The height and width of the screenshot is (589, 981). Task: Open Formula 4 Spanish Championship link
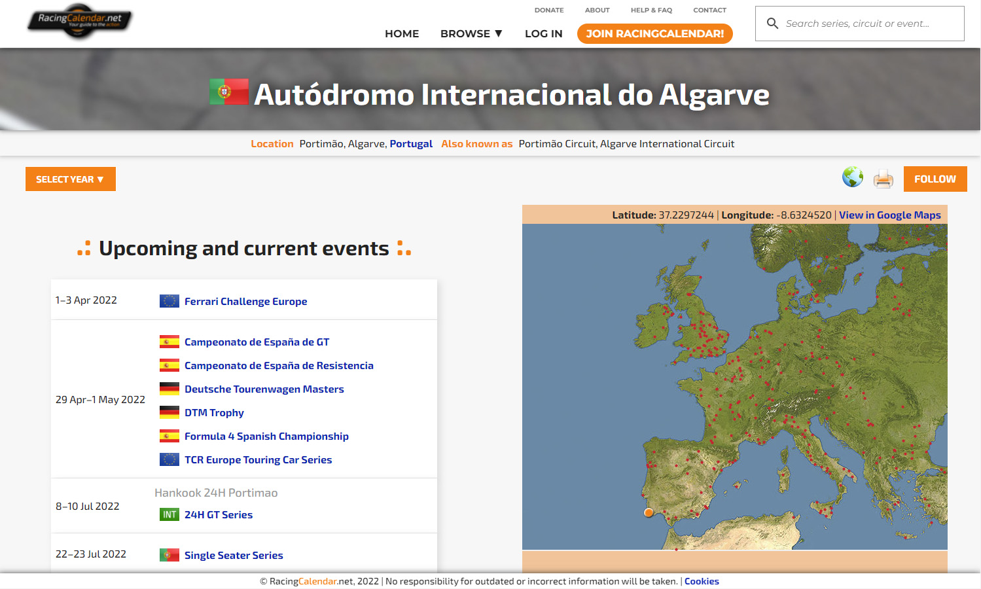(267, 436)
